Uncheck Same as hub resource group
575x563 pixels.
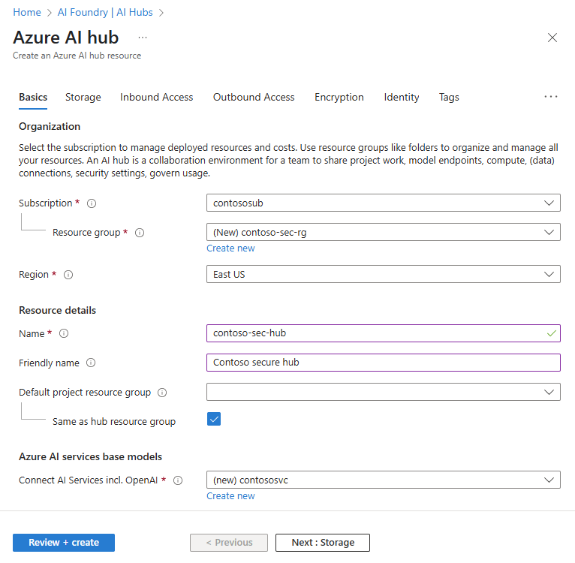click(214, 419)
